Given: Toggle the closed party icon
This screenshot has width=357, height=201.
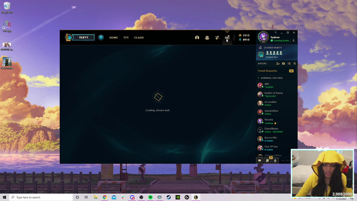Looking at the screenshot, I should (260, 47).
